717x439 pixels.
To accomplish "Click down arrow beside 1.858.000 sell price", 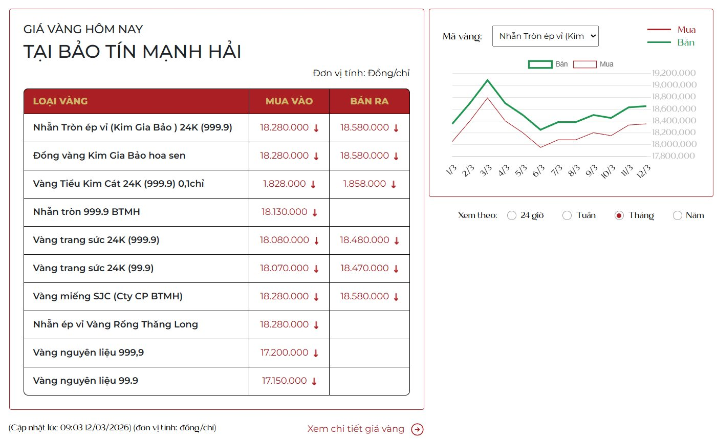I will [394, 184].
